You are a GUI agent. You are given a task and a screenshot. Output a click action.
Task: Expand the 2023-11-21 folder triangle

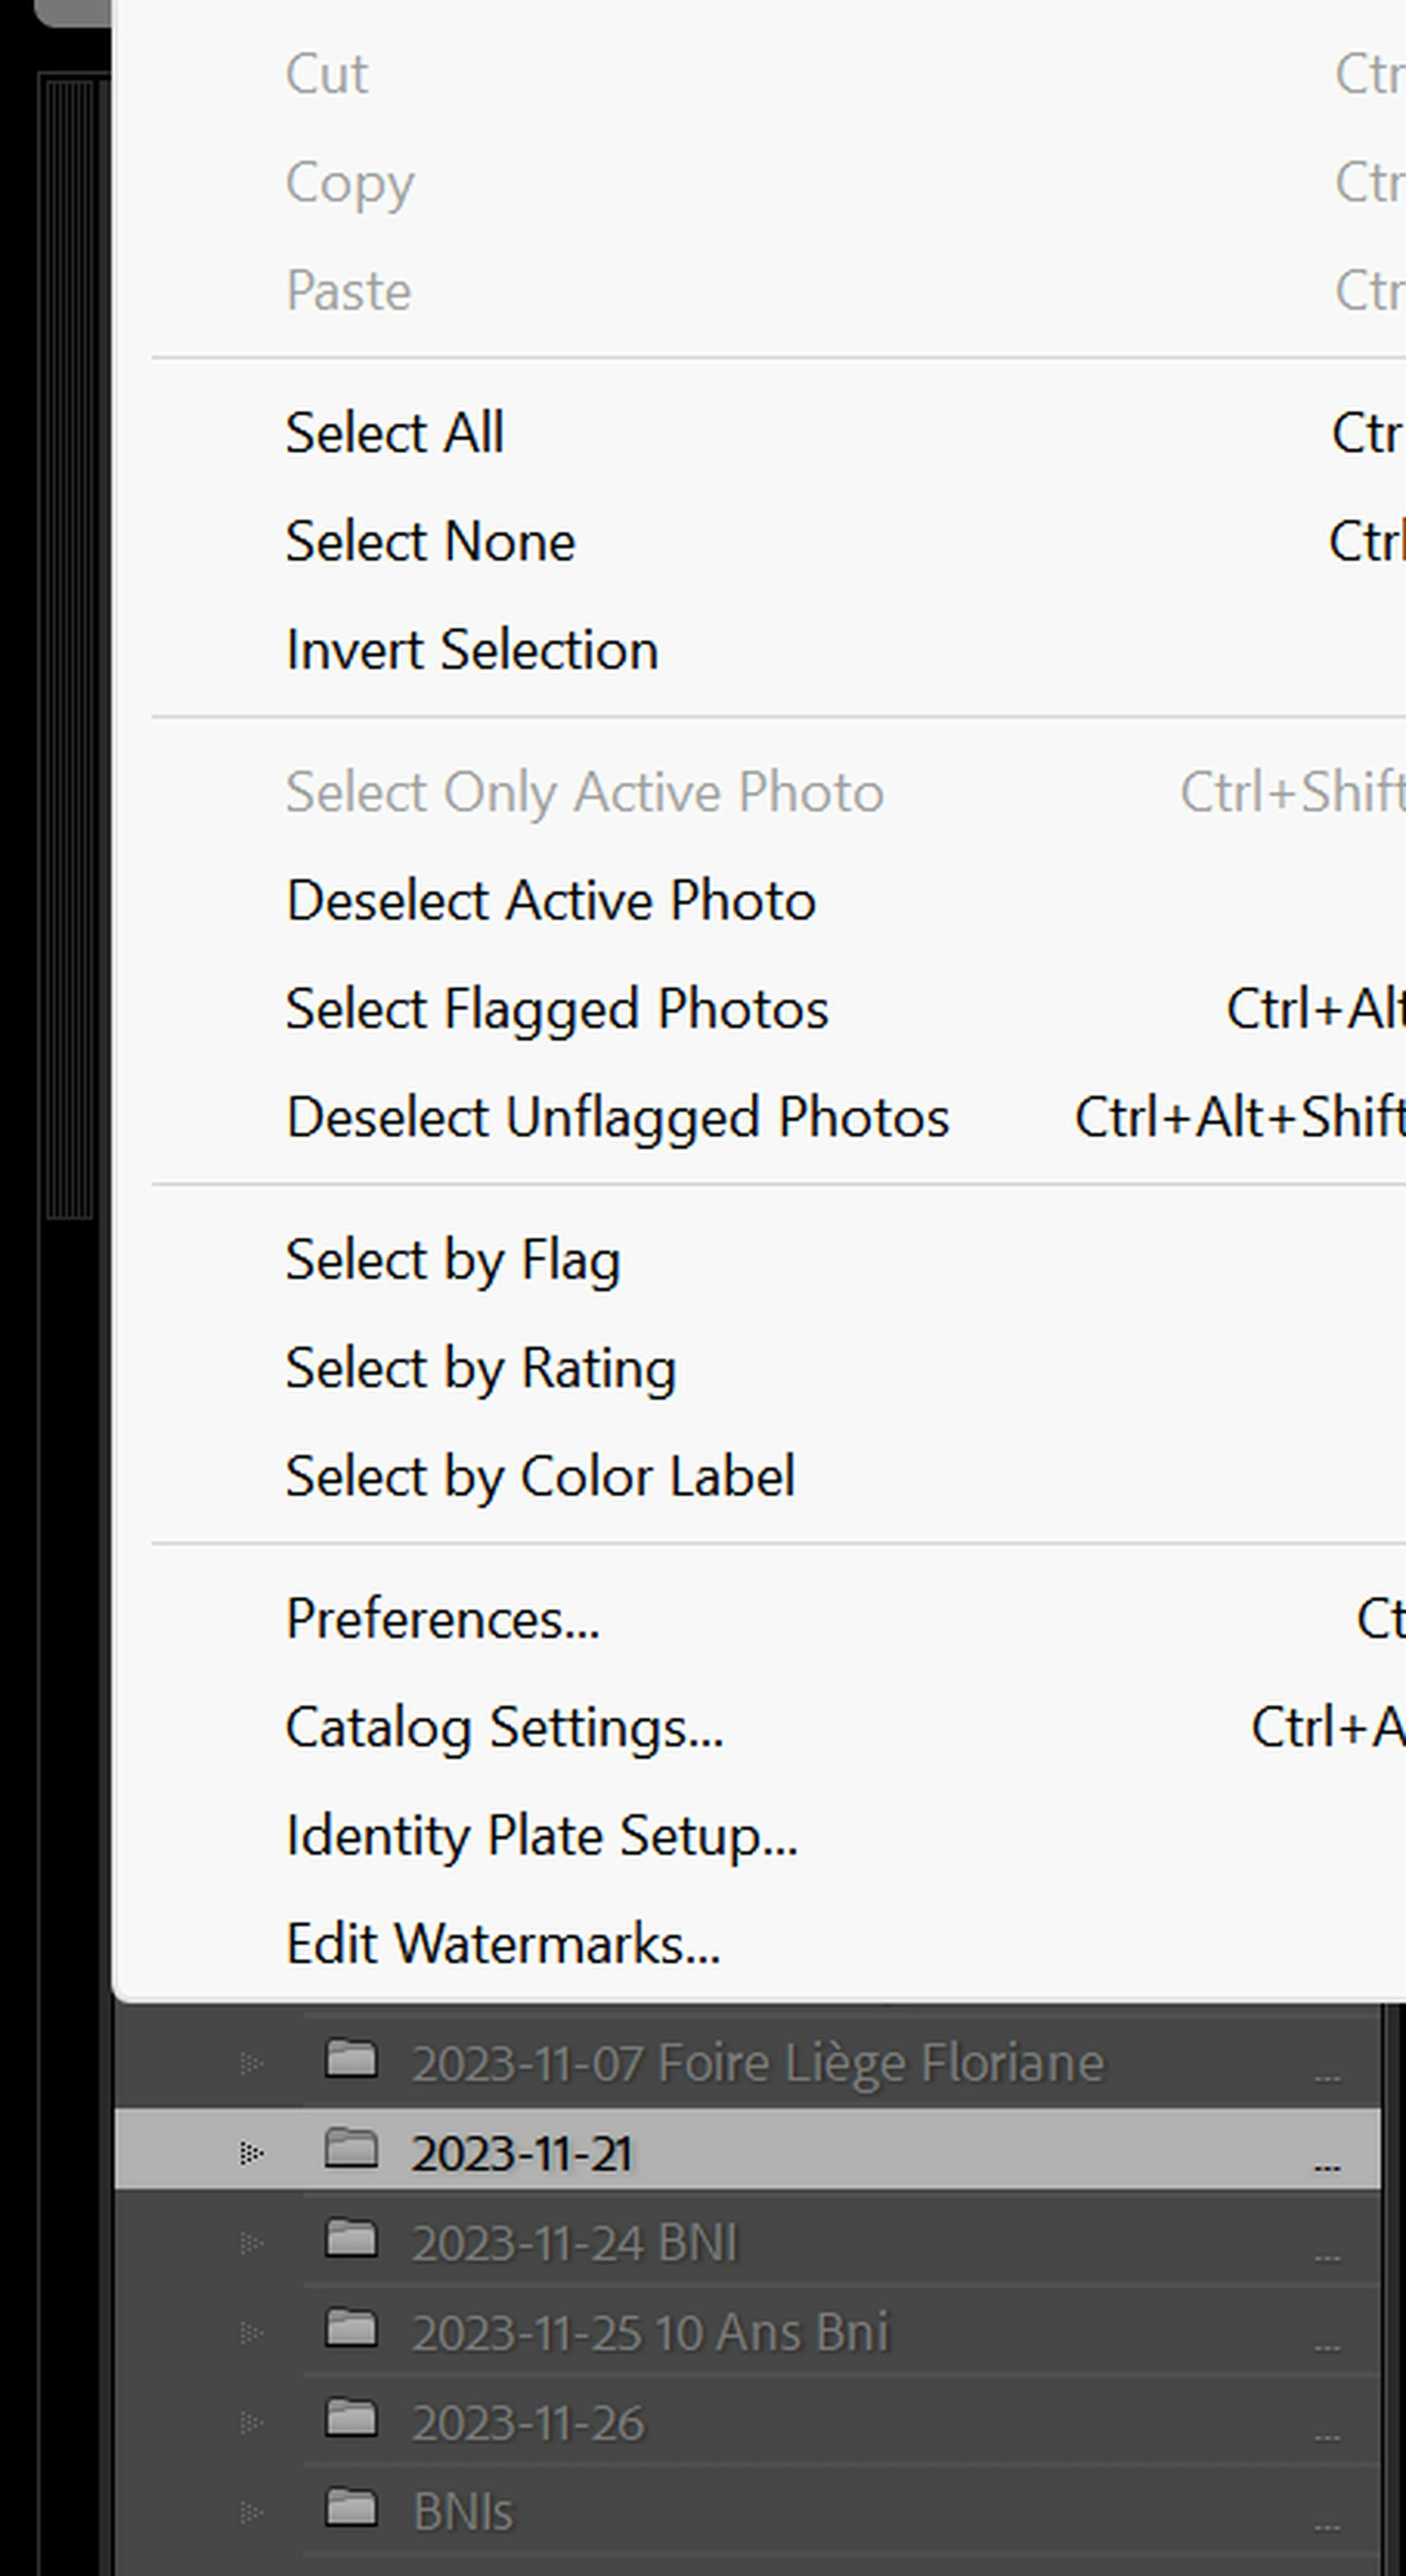[251, 2152]
